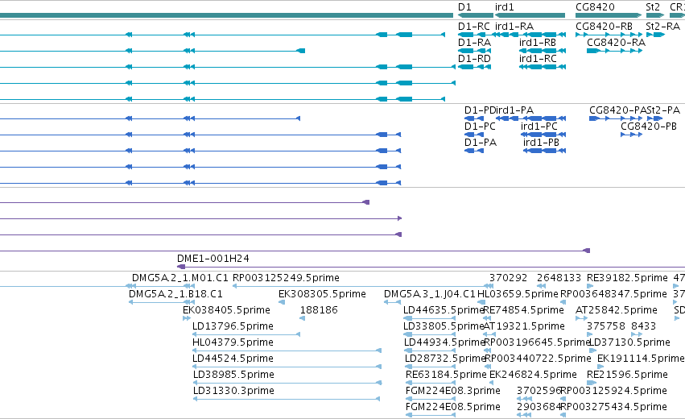Click the RP003275434.5prime EST
Viewport: 685px width, 419px height.
coord(613,407)
